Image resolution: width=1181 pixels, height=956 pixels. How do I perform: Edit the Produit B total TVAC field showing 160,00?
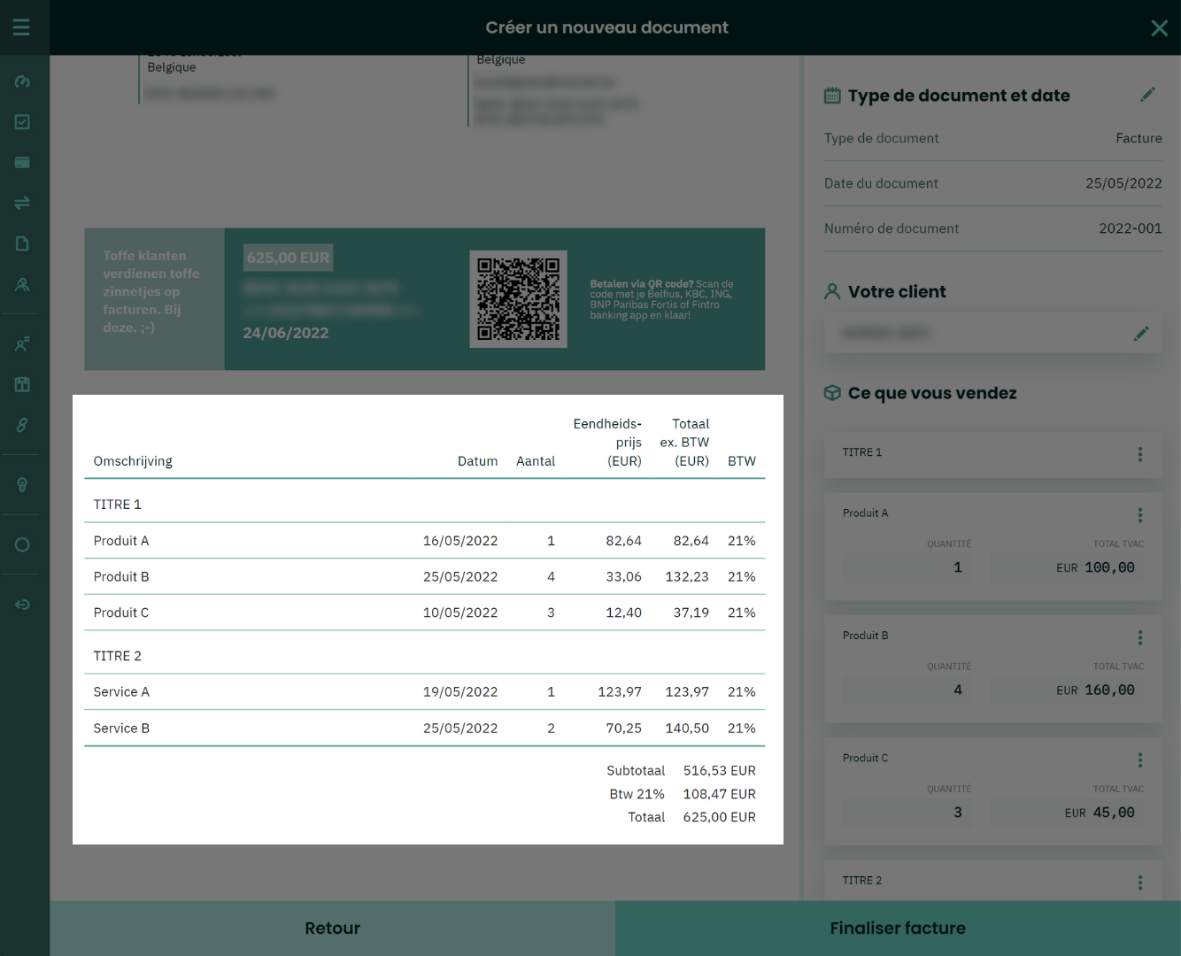pos(1067,690)
